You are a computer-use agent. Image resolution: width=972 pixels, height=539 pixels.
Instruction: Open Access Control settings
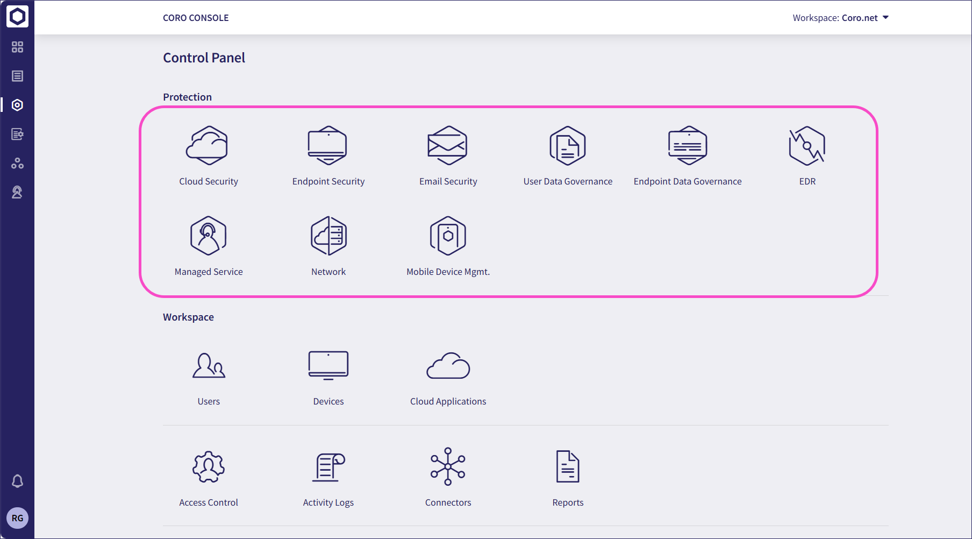(x=208, y=467)
